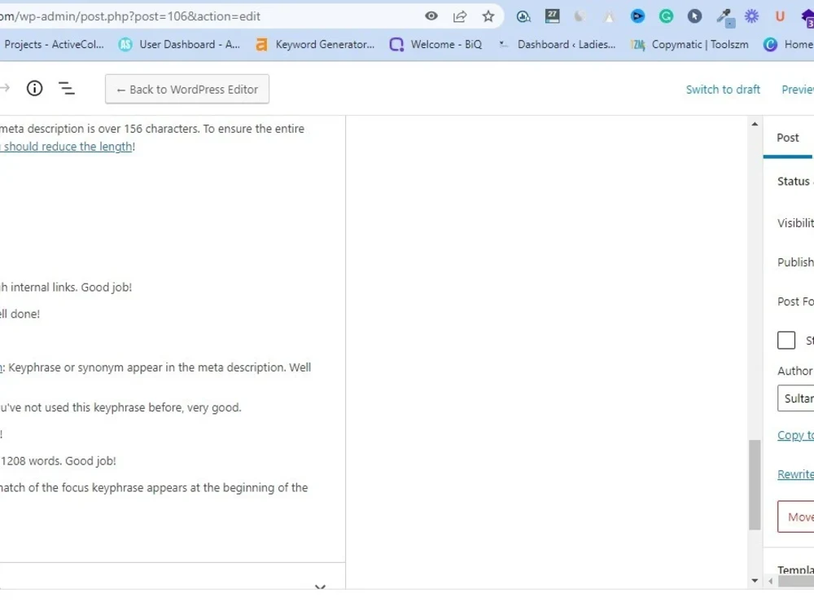
Task: Click the sidebar horizontal scroll left arrow
Action: pos(770,582)
